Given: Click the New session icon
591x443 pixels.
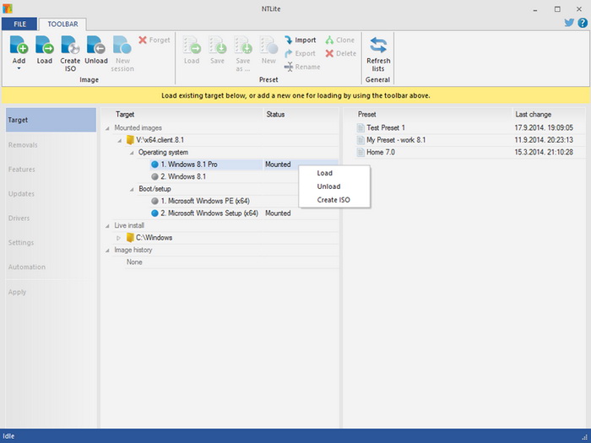Looking at the screenshot, I should coord(122,46).
